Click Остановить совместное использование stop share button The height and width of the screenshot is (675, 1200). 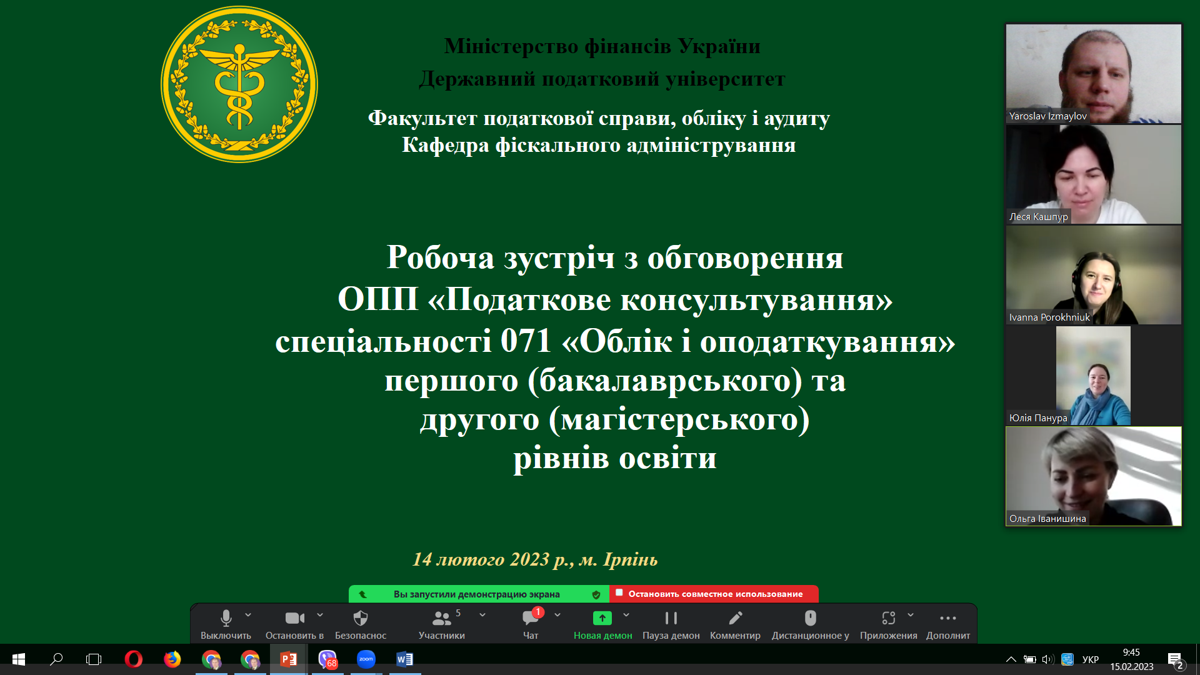point(714,594)
